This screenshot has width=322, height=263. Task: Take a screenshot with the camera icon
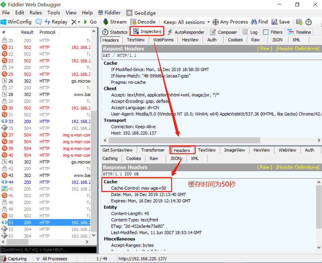299,22
